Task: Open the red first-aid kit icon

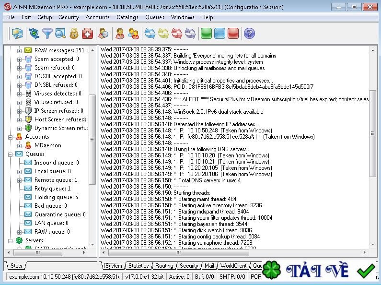Action: [x=88, y=34]
